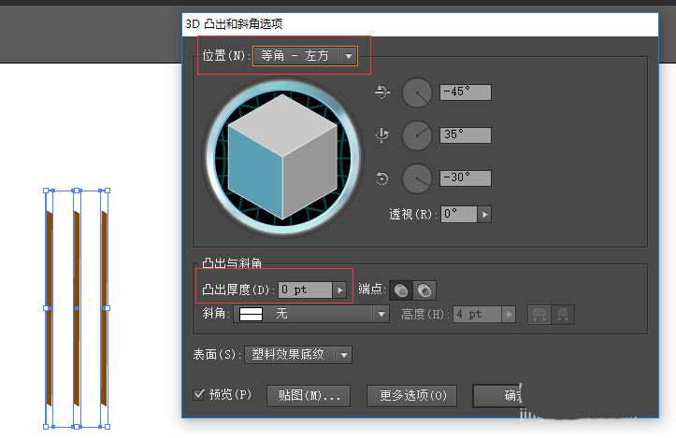Click the 高度 bevel height field
This screenshot has width=676, height=438.
(x=477, y=315)
